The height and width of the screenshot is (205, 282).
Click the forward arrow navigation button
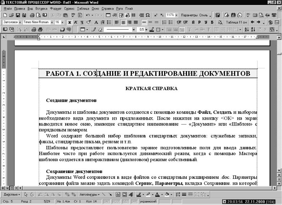[x=259, y=22]
